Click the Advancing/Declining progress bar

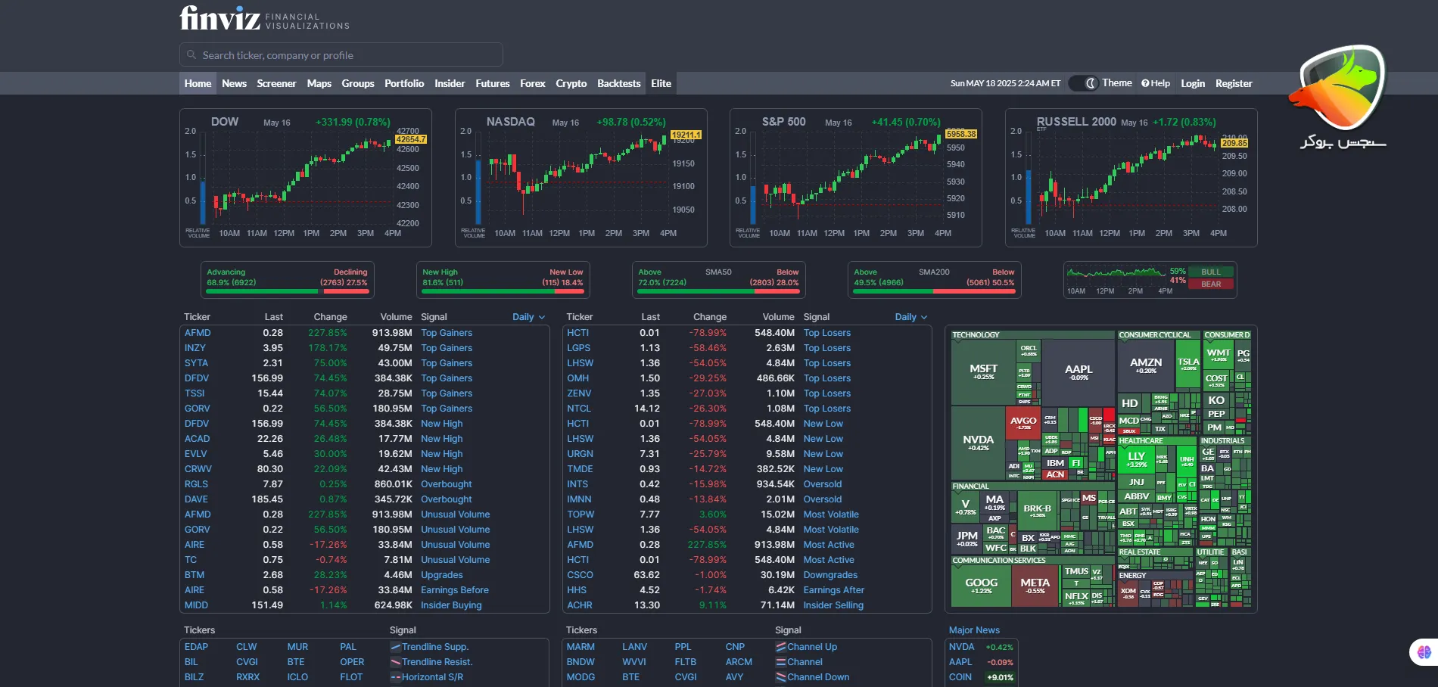[x=287, y=291]
